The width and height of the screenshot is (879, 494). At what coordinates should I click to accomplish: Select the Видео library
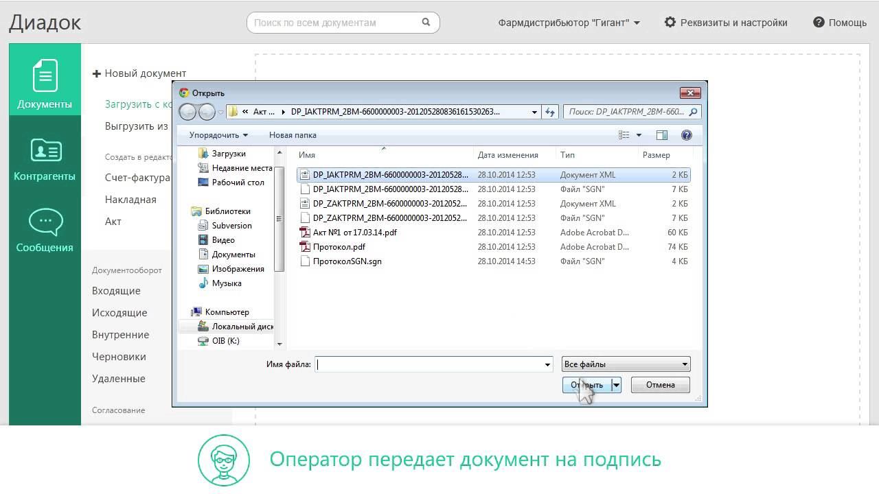tap(216, 240)
